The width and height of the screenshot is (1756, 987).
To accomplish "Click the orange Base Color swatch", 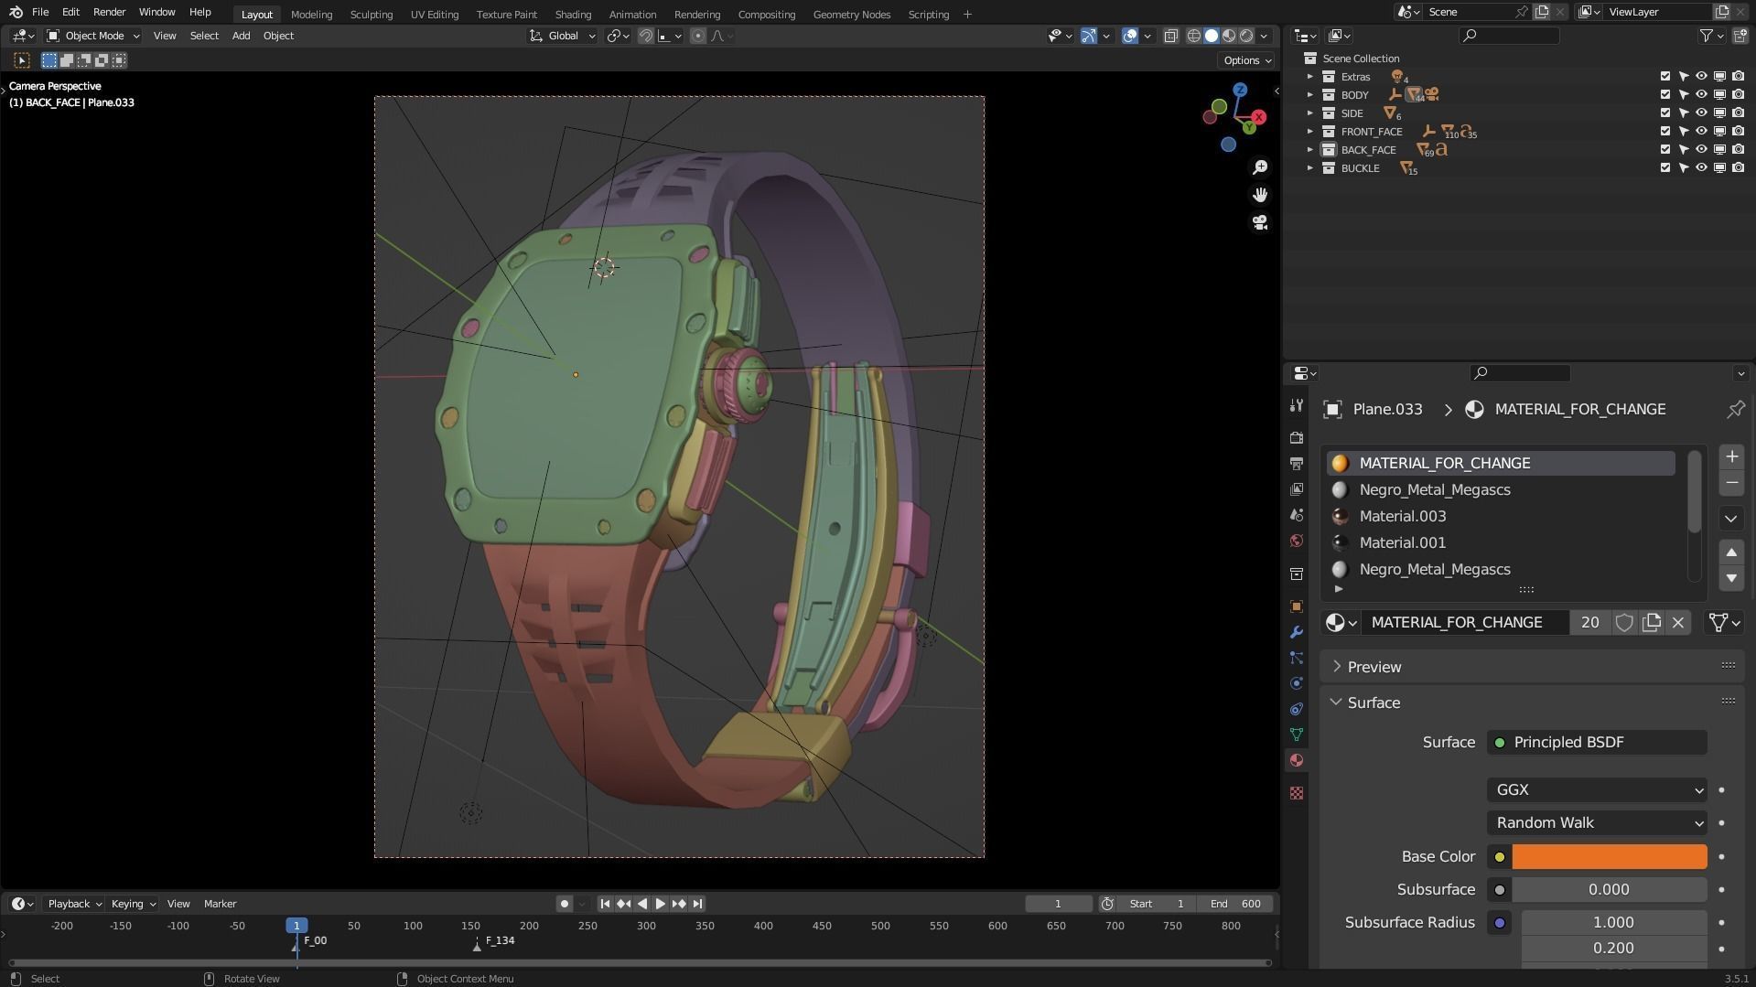I will click(x=1609, y=857).
